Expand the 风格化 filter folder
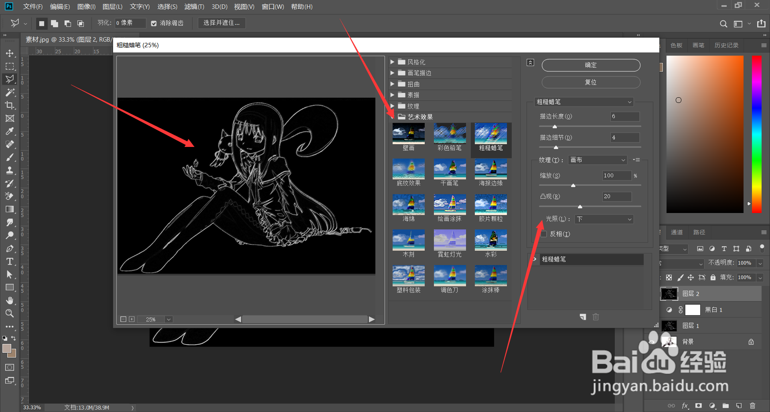This screenshot has width=770, height=412. 392,62
